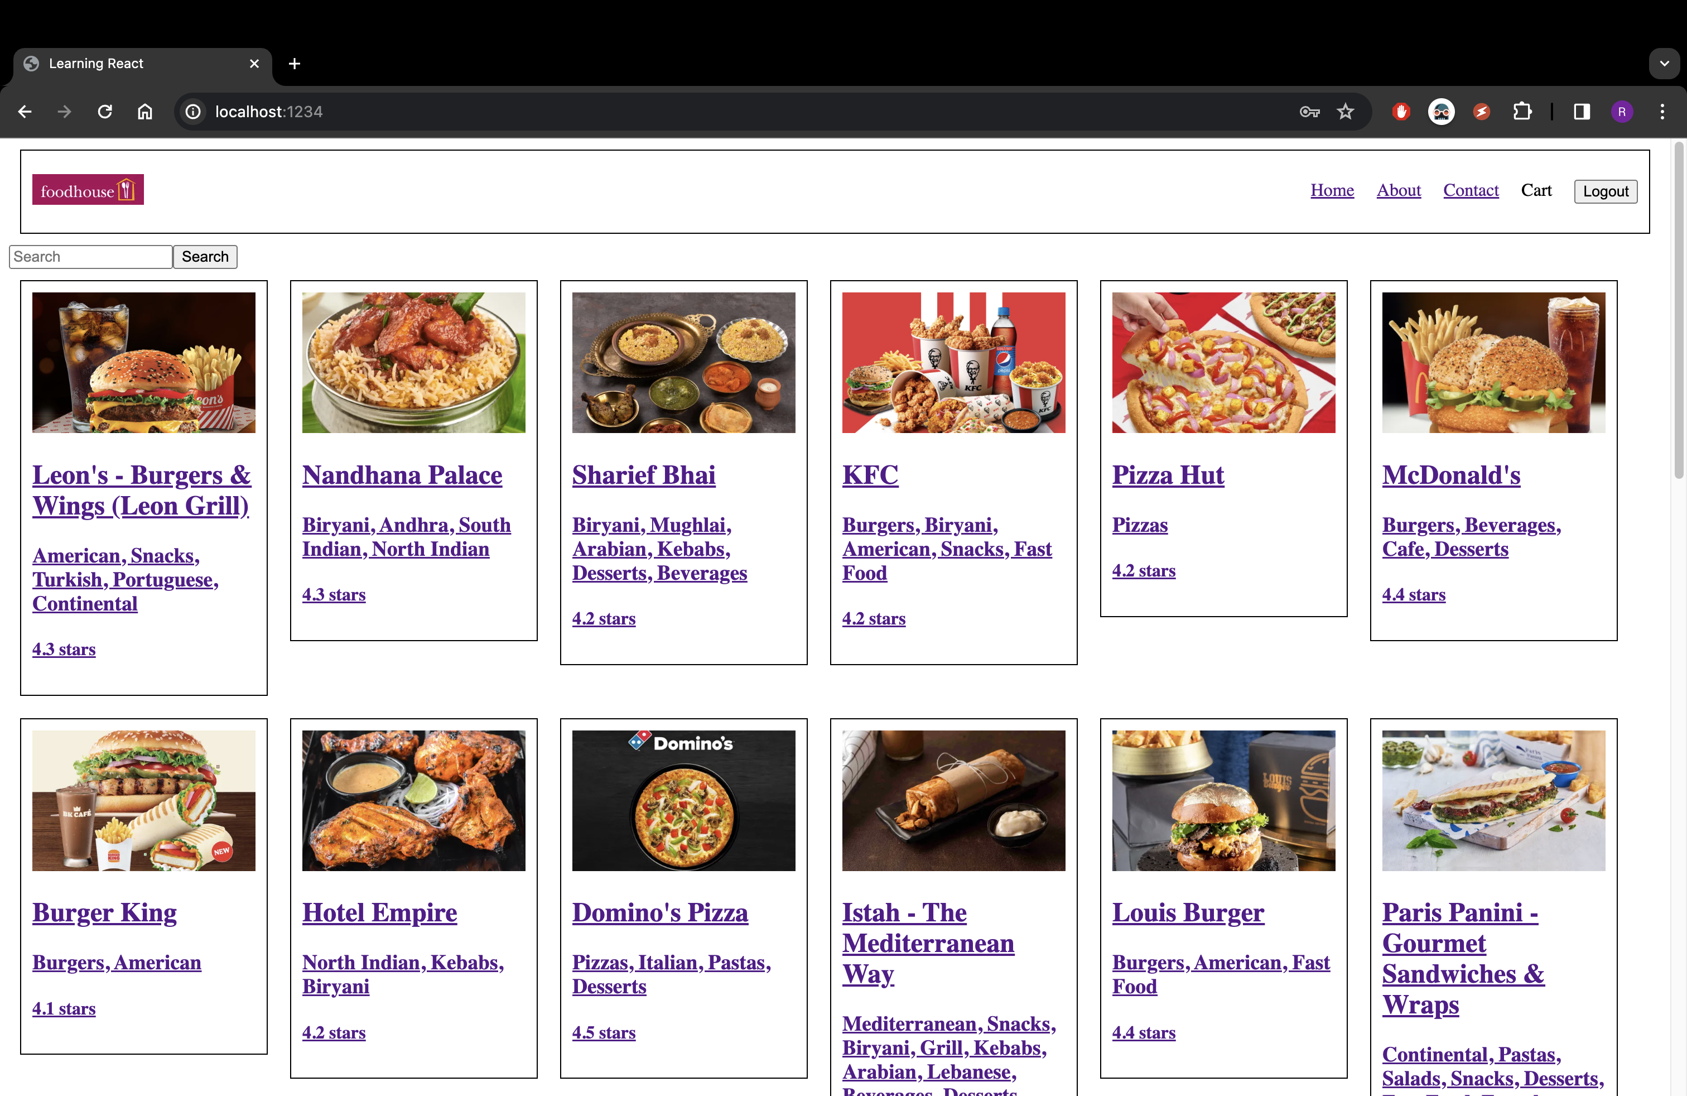Toggle the browser side panel icon
Viewport: 1687px width, 1096px height.
[1582, 112]
